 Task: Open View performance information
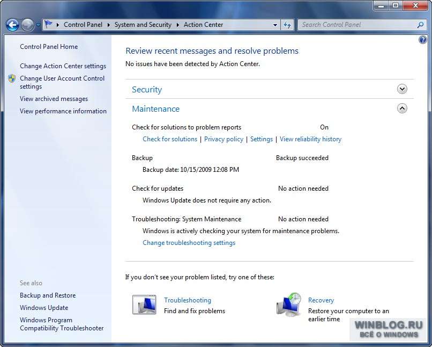63,111
